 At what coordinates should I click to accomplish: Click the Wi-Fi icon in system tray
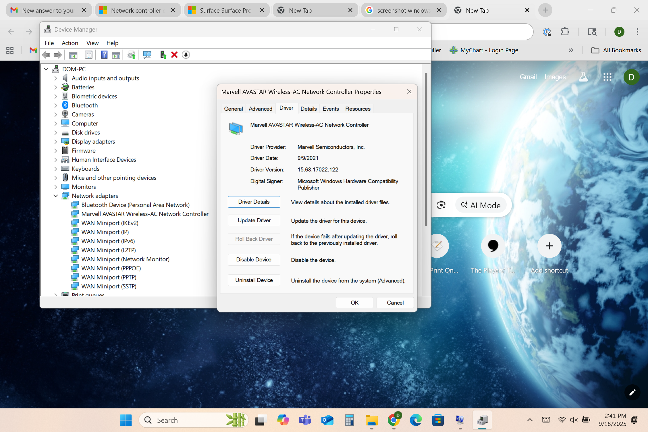click(x=562, y=420)
